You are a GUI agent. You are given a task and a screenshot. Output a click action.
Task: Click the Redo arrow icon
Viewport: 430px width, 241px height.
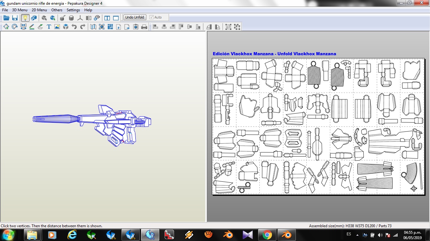click(x=82, y=27)
